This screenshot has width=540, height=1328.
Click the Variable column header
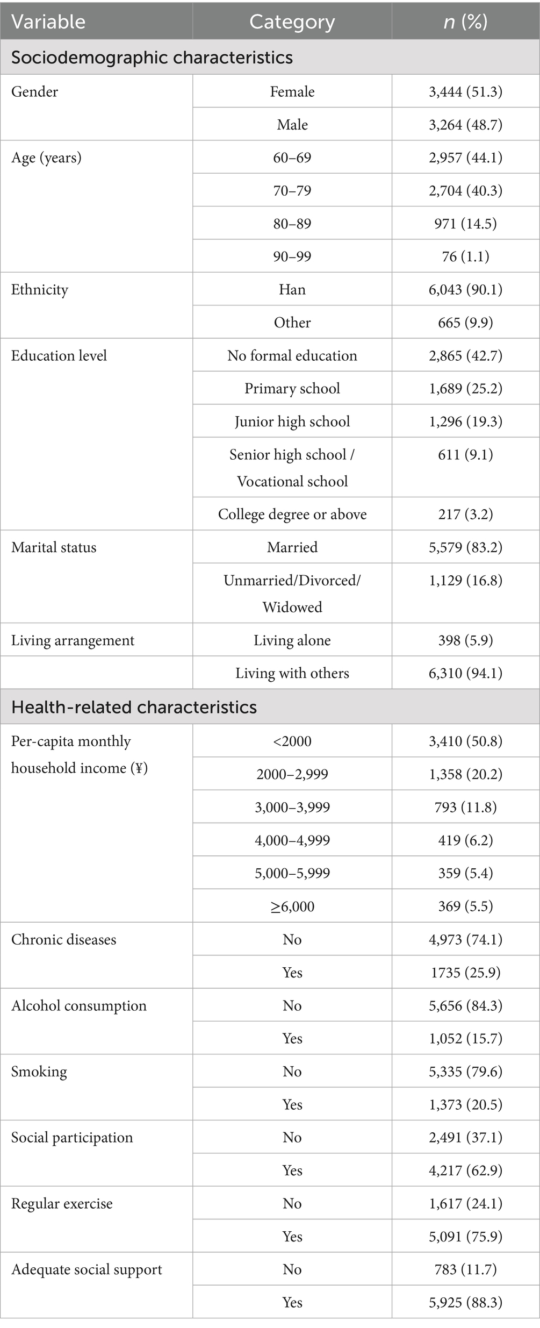[48, 22]
